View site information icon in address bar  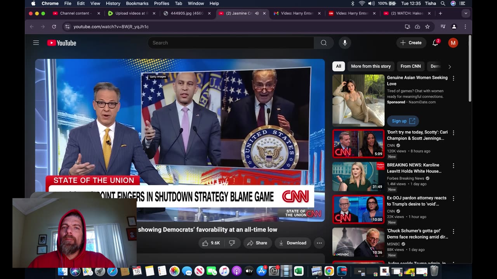pyautogui.click(x=67, y=27)
